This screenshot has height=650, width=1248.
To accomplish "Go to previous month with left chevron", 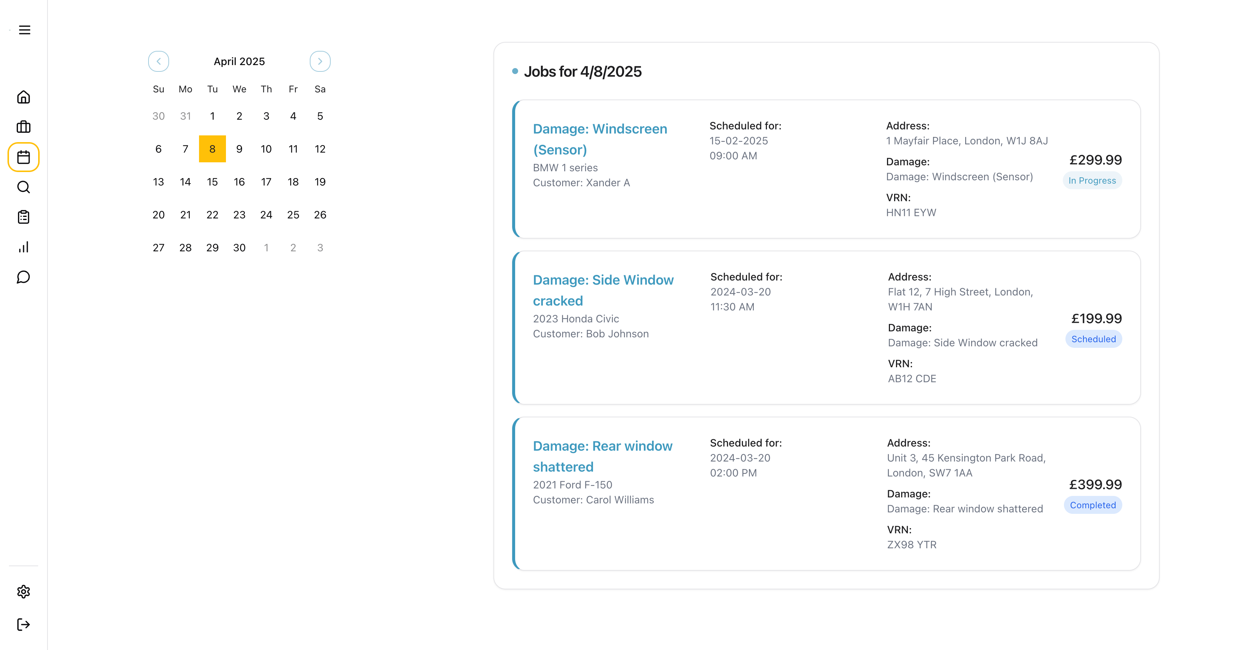I will [158, 61].
